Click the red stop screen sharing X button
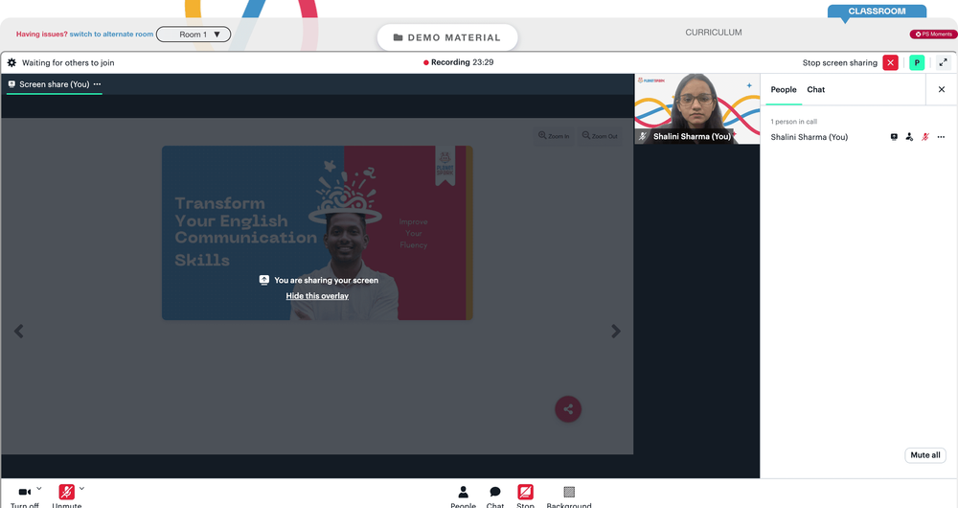 [890, 62]
